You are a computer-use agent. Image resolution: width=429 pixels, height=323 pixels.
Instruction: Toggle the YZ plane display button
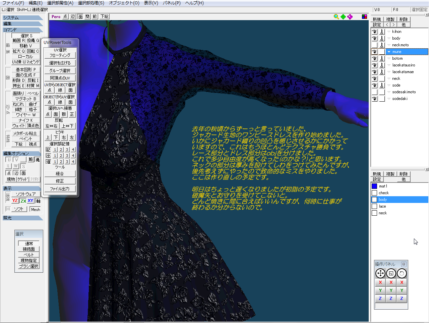point(15,201)
